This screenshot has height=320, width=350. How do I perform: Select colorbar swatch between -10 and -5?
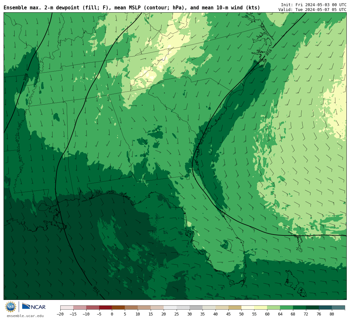tap(93, 308)
